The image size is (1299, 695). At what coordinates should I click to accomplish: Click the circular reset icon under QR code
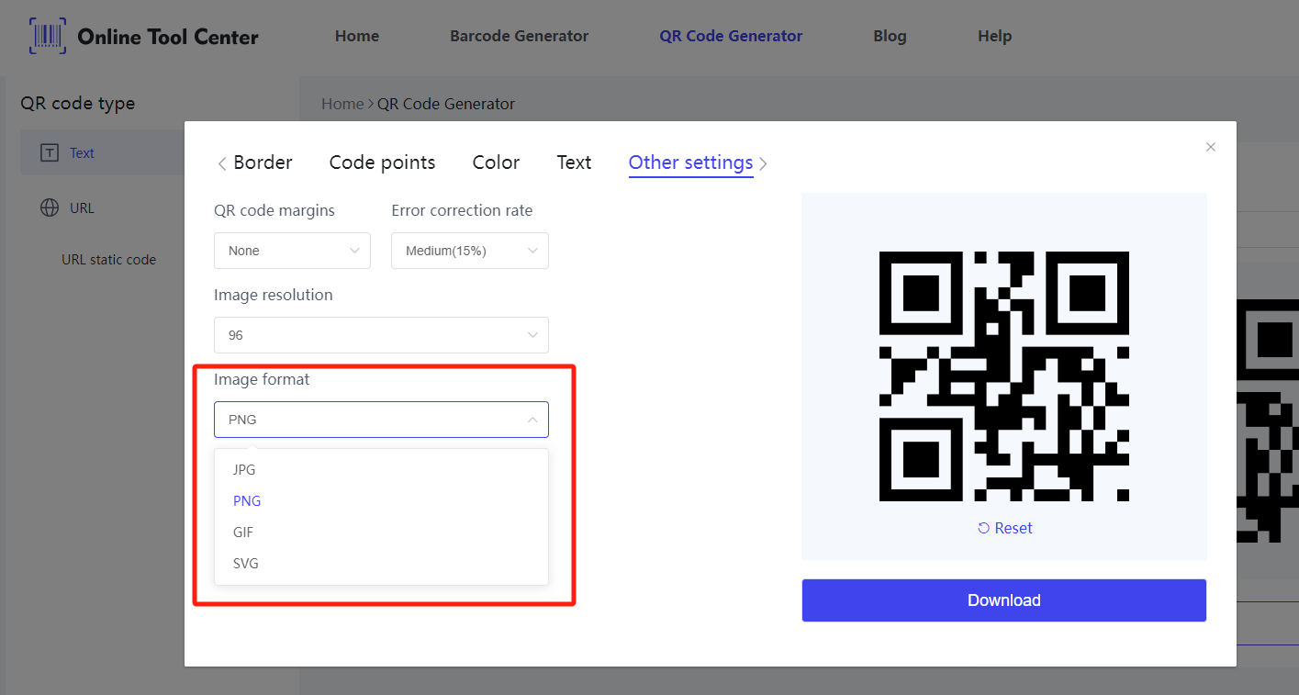pyautogui.click(x=984, y=528)
